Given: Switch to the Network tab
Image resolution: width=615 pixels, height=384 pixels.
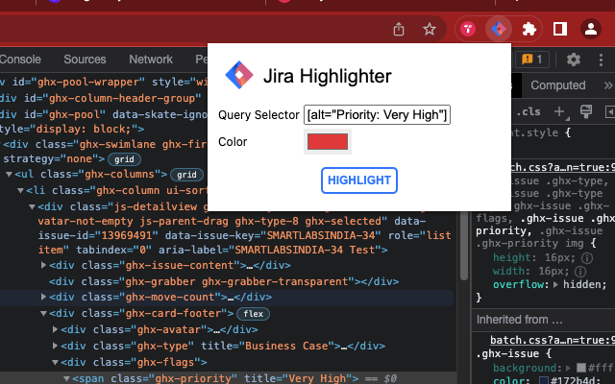Looking at the screenshot, I should 151,60.
